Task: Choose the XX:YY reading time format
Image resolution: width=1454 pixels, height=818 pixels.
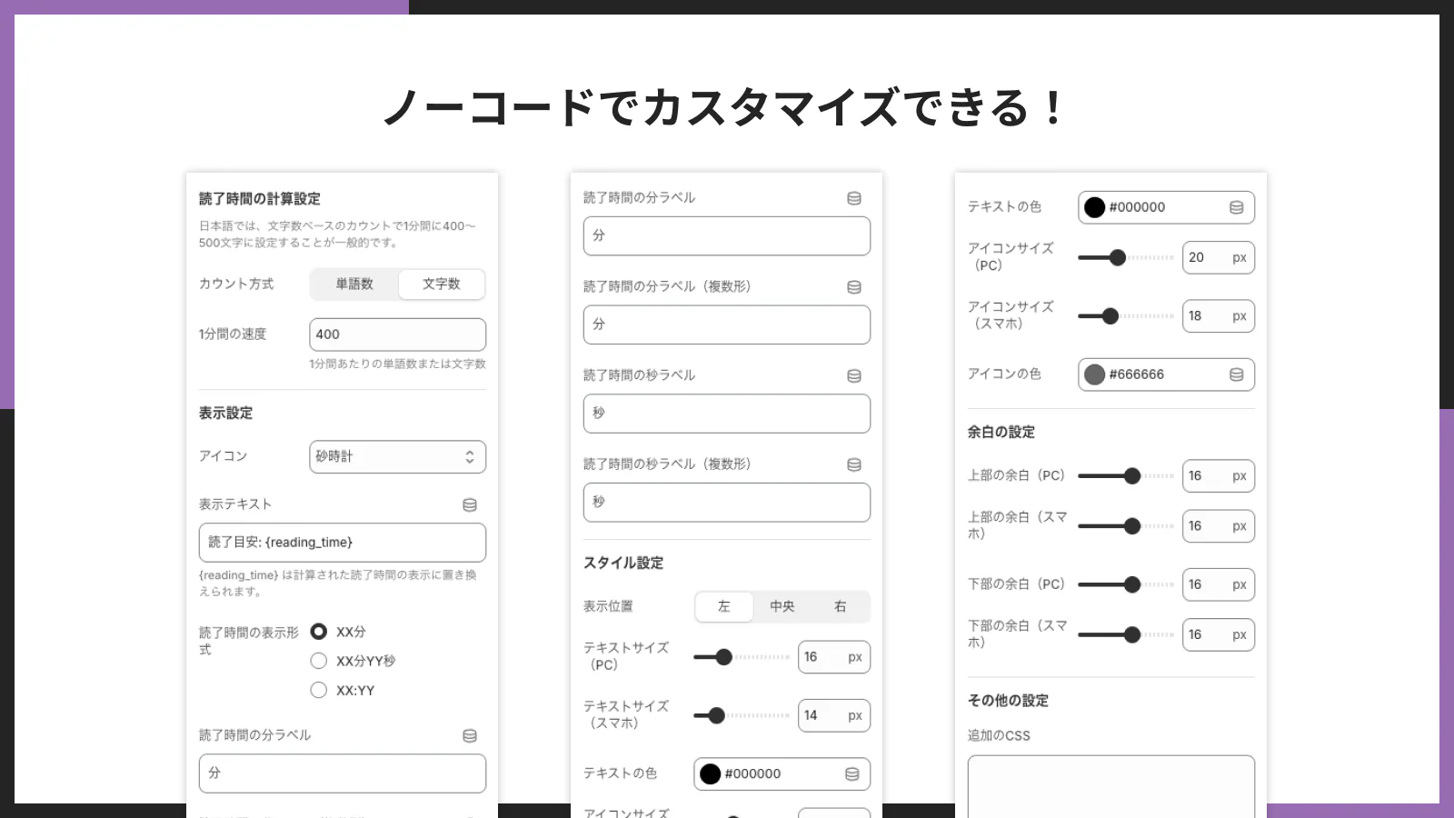Action: pyautogui.click(x=319, y=690)
